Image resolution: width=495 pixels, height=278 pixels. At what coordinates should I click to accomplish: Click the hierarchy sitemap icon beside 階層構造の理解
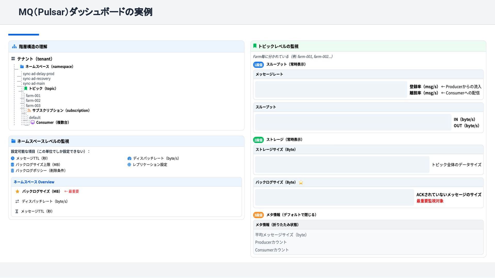point(14,47)
